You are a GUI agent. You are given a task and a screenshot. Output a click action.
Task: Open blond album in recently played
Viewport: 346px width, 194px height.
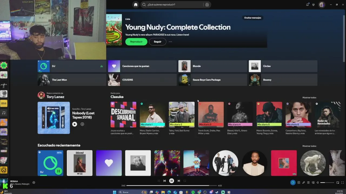point(79,163)
